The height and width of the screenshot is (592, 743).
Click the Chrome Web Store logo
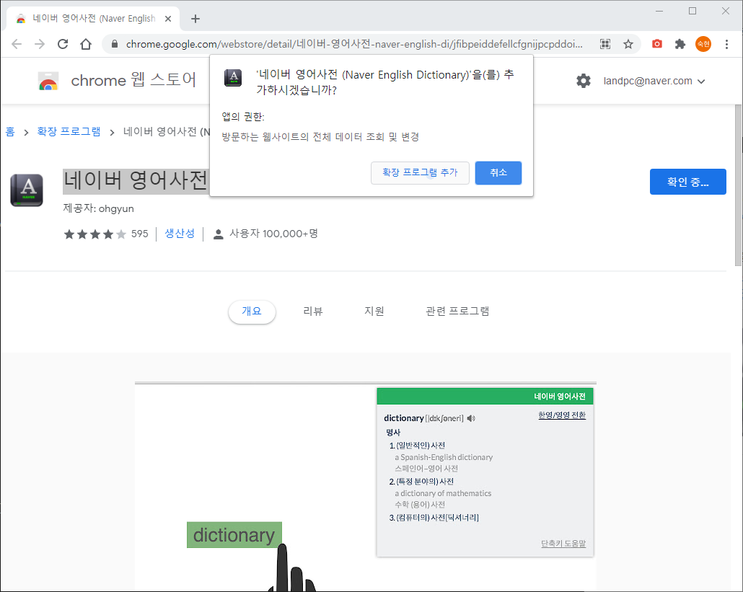[48, 81]
